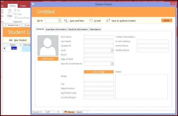Click the Format Painter brush icon
The height and width of the screenshot is (116, 178).
(15, 18)
